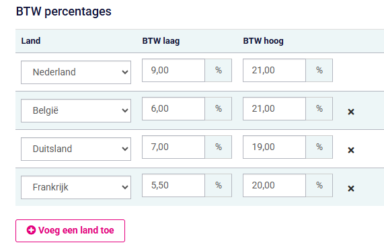Focus the België BTW hoog field with 21,00
This screenshot has height=251, width=384.
pos(274,108)
